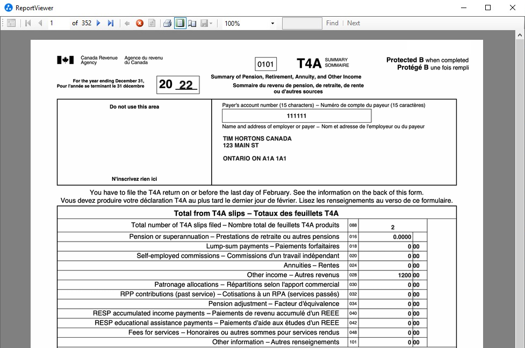Click Find to search the report
525x348 pixels.
pos(332,23)
